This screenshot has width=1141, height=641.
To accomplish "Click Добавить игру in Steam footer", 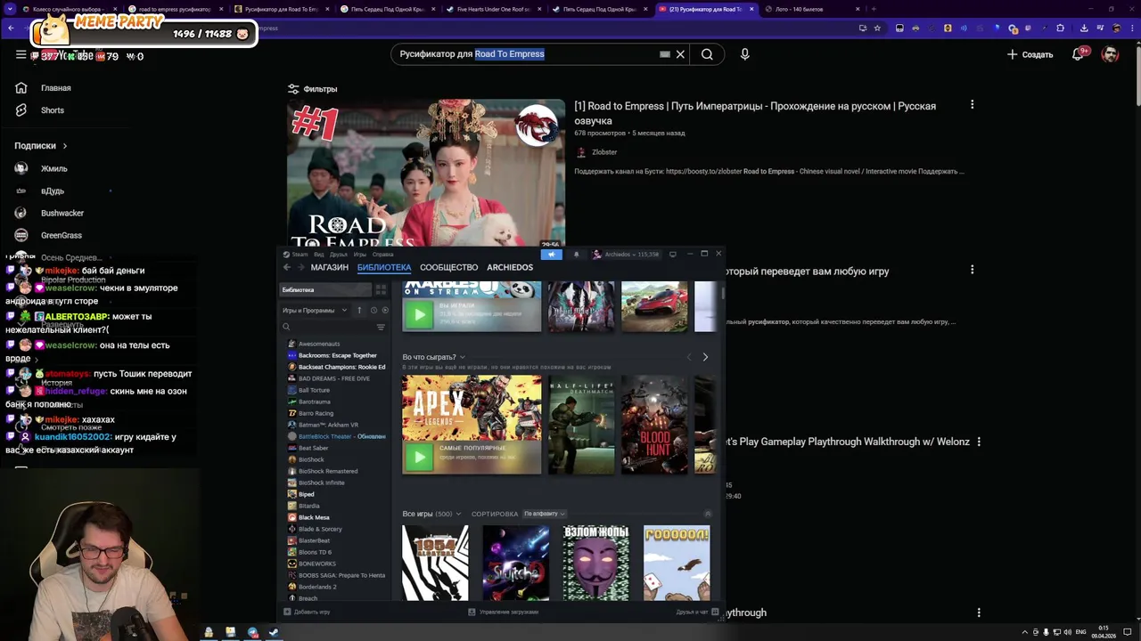I will tap(307, 613).
